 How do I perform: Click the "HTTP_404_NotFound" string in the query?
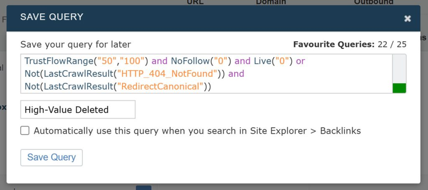pyautogui.click(x=167, y=73)
